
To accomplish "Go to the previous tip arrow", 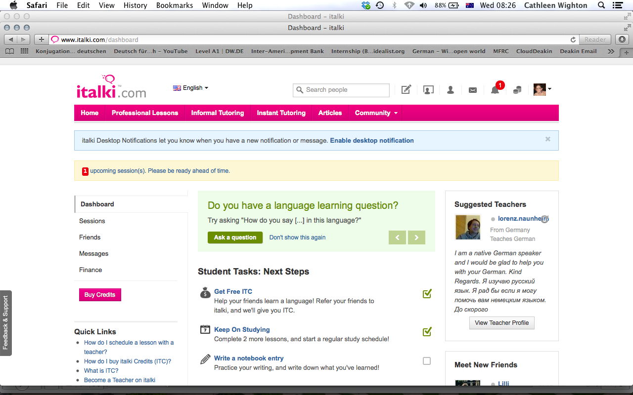I will (398, 237).
